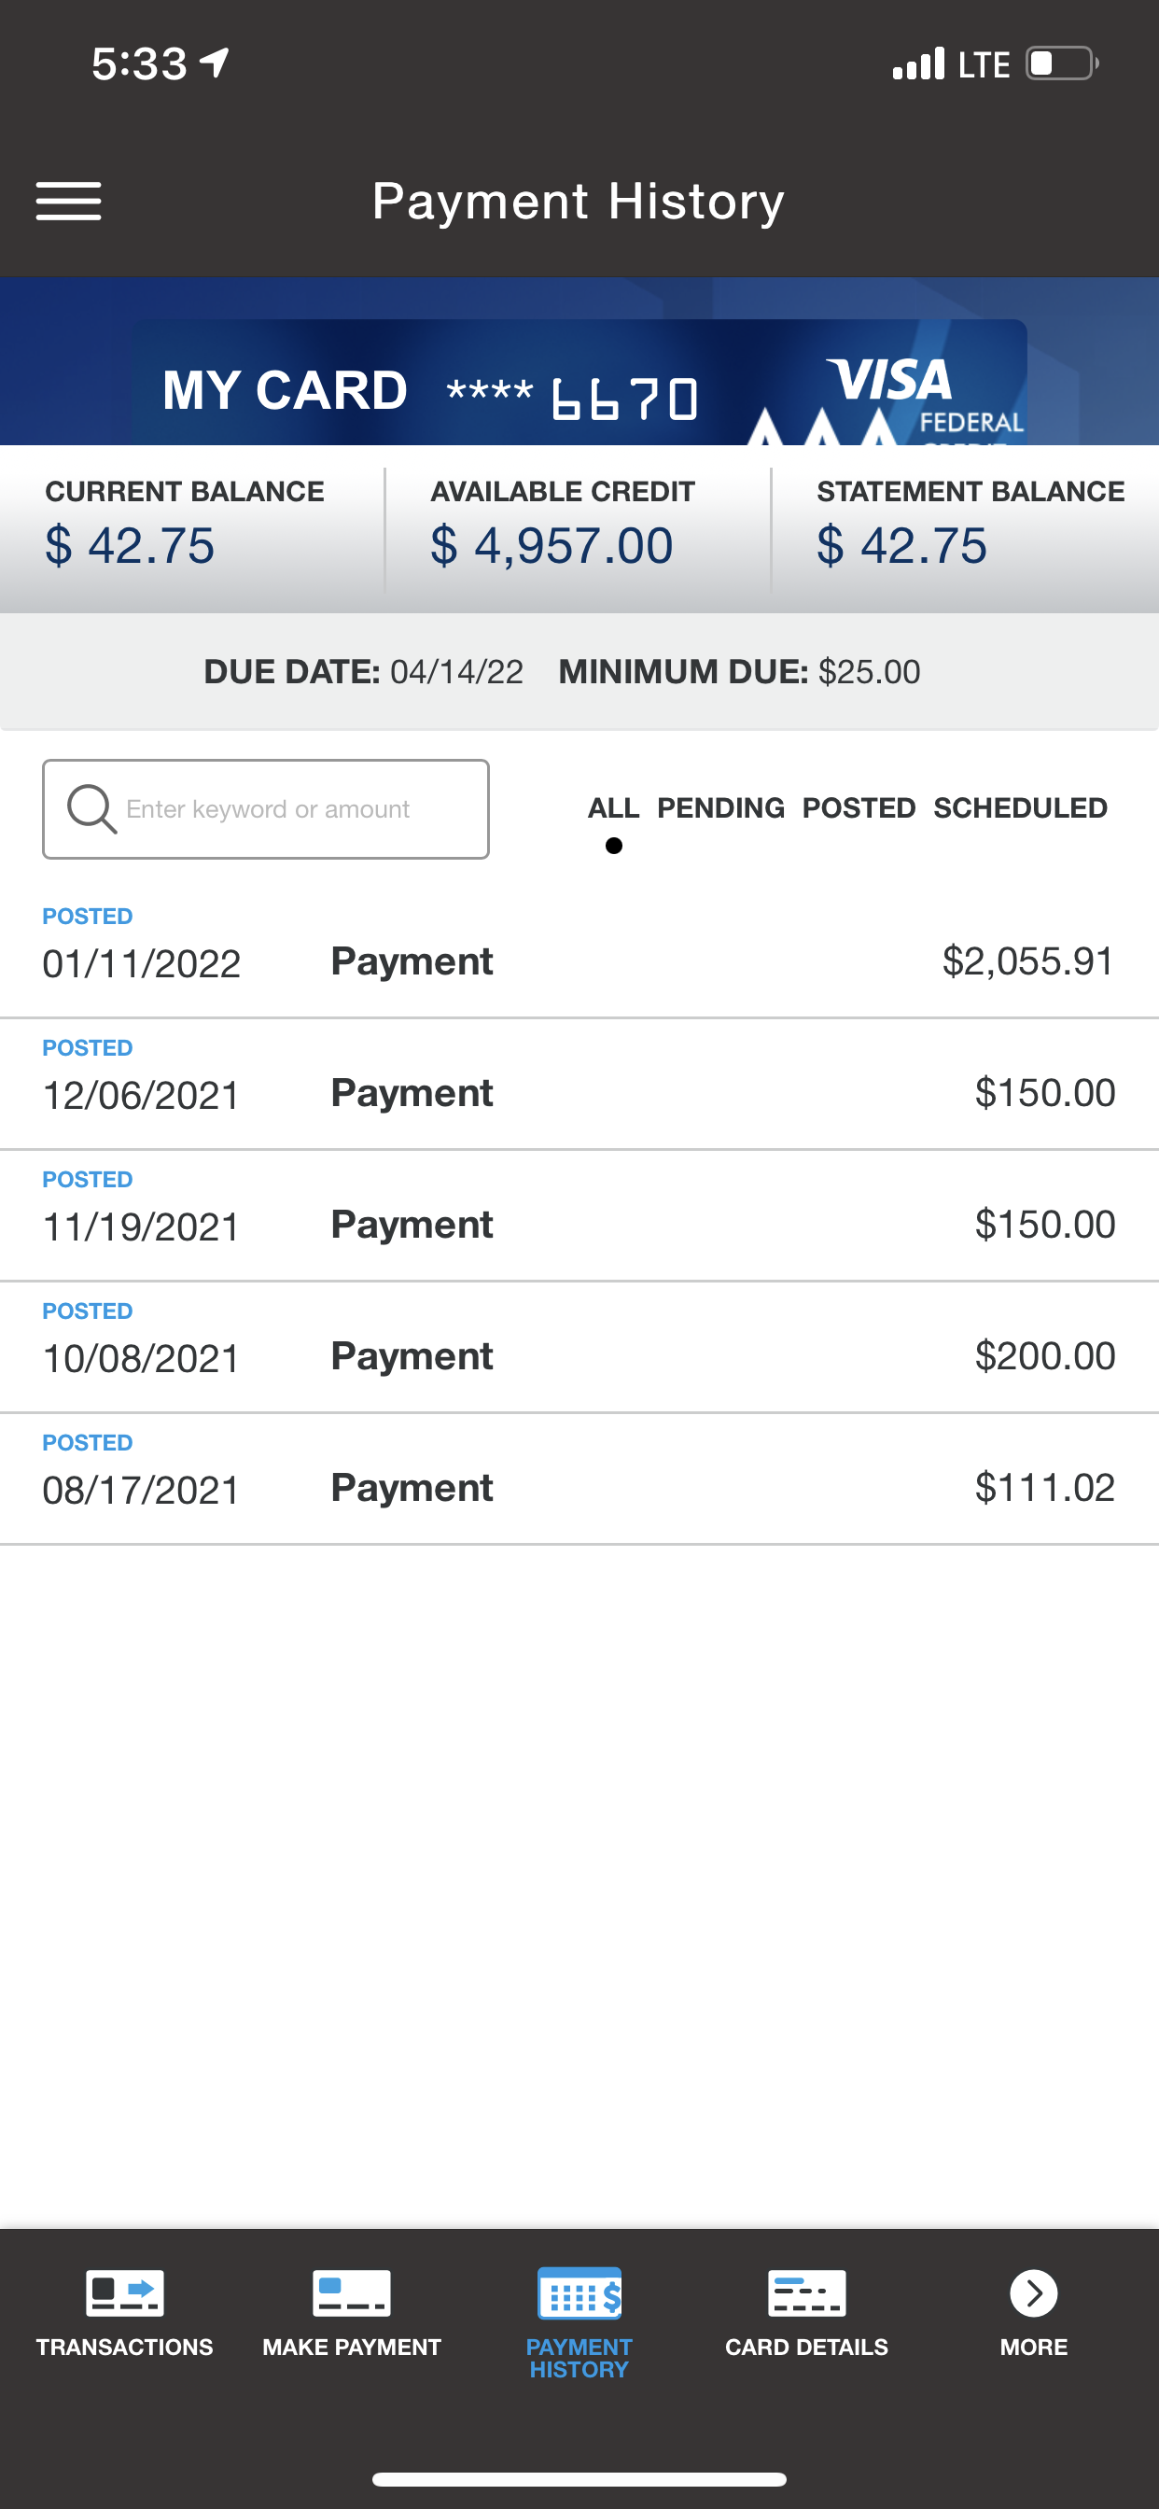
Task: Tap the More arrow icon
Action: pyautogui.click(x=1033, y=2292)
